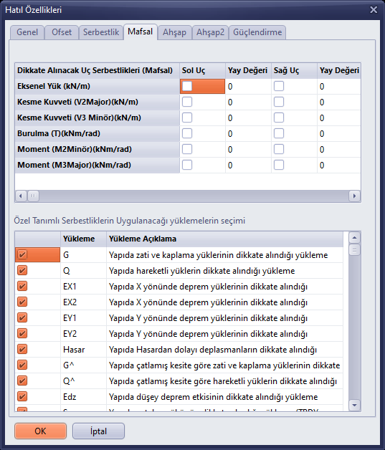Screen dimensions: 385x450
Task: Open the Güçlendirme tab
Action: point(257,32)
